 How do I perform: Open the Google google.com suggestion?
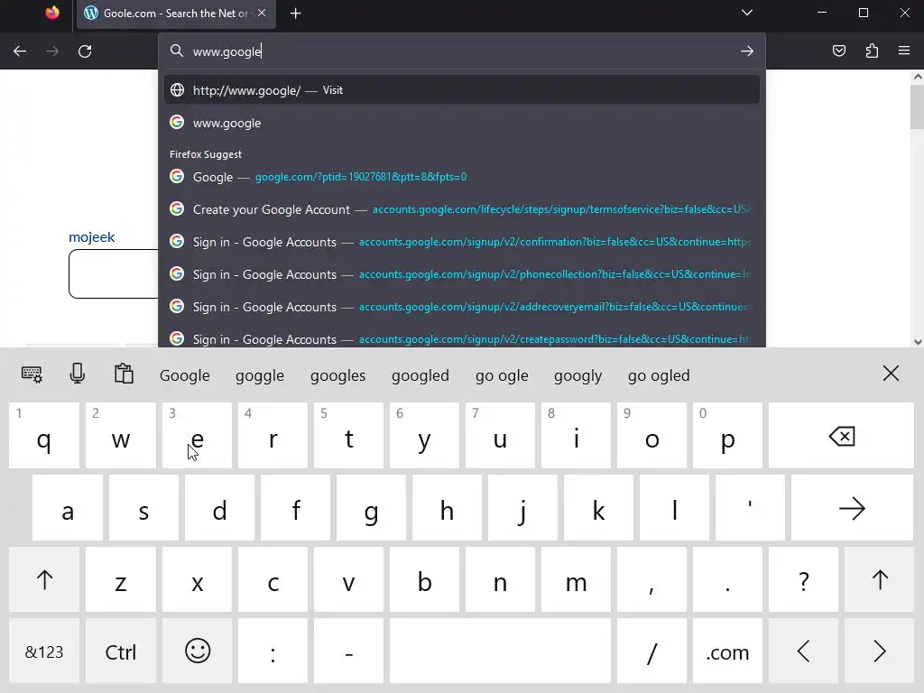pos(461,177)
